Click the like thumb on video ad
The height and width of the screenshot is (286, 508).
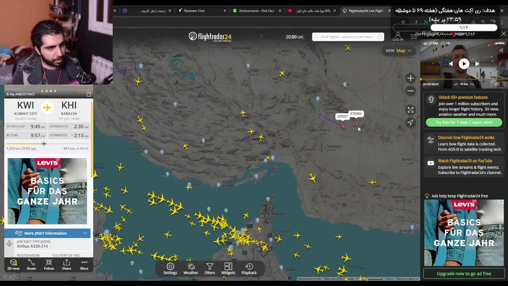click(443, 43)
